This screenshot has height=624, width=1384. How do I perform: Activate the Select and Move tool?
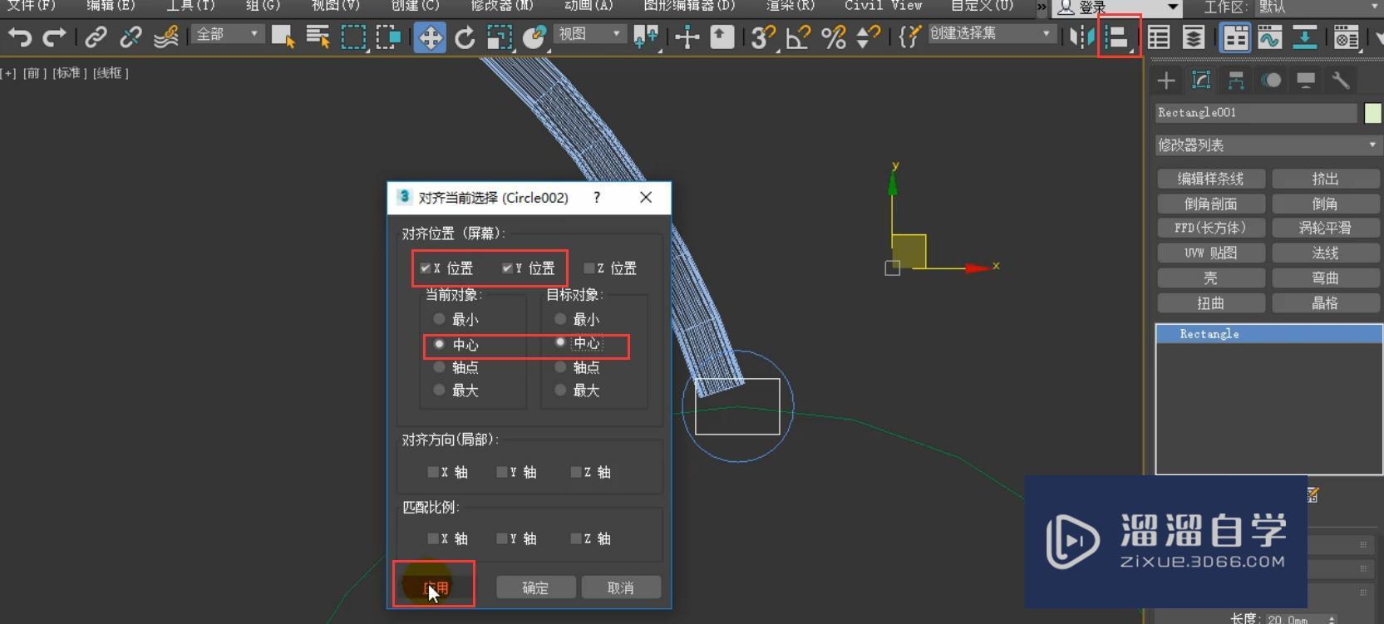(430, 37)
